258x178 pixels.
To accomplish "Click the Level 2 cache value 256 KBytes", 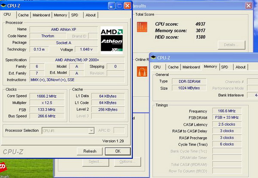I will [x=108, y=110].
